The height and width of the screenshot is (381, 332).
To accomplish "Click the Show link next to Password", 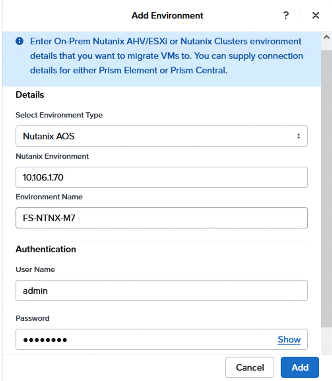I will coord(289,339).
